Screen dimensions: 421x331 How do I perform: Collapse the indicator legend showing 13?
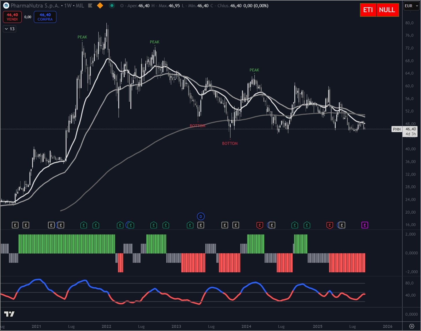tap(10, 29)
